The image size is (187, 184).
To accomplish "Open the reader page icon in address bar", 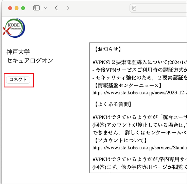I will [134, 8].
